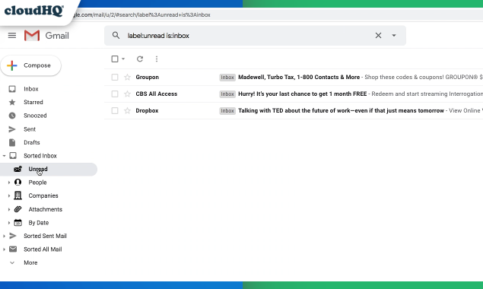Open search options dropdown arrow
The image size is (483, 289).
coord(394,36)
